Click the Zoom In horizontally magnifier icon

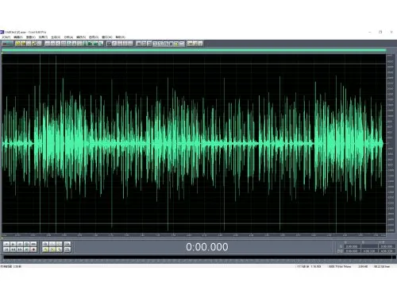pos(45,244)
